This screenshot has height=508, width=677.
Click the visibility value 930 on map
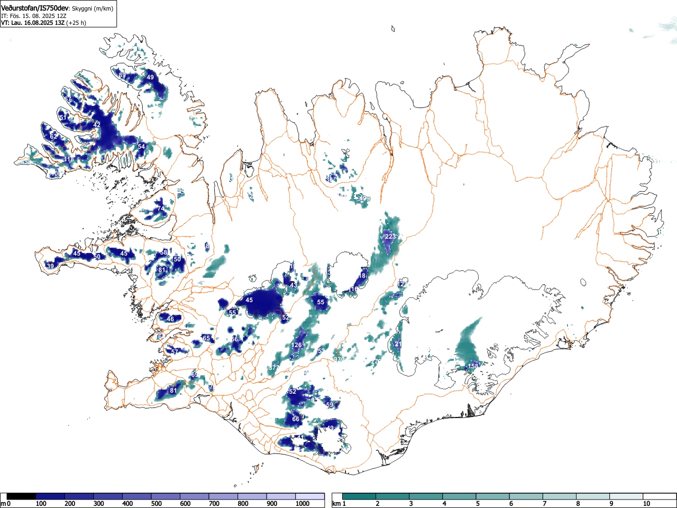click(339, 359)
